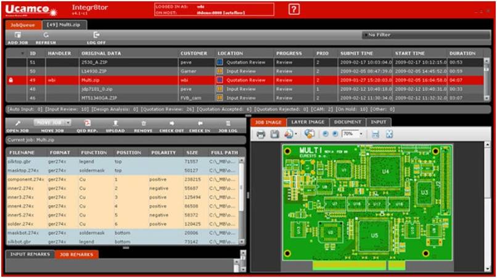Switch to the [49] Multi.zip tab

[x=64, y=25]
